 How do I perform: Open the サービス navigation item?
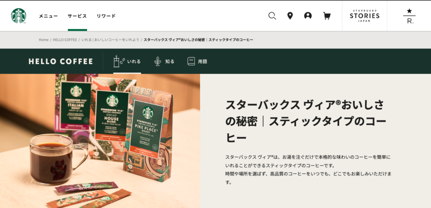(77, 16)
